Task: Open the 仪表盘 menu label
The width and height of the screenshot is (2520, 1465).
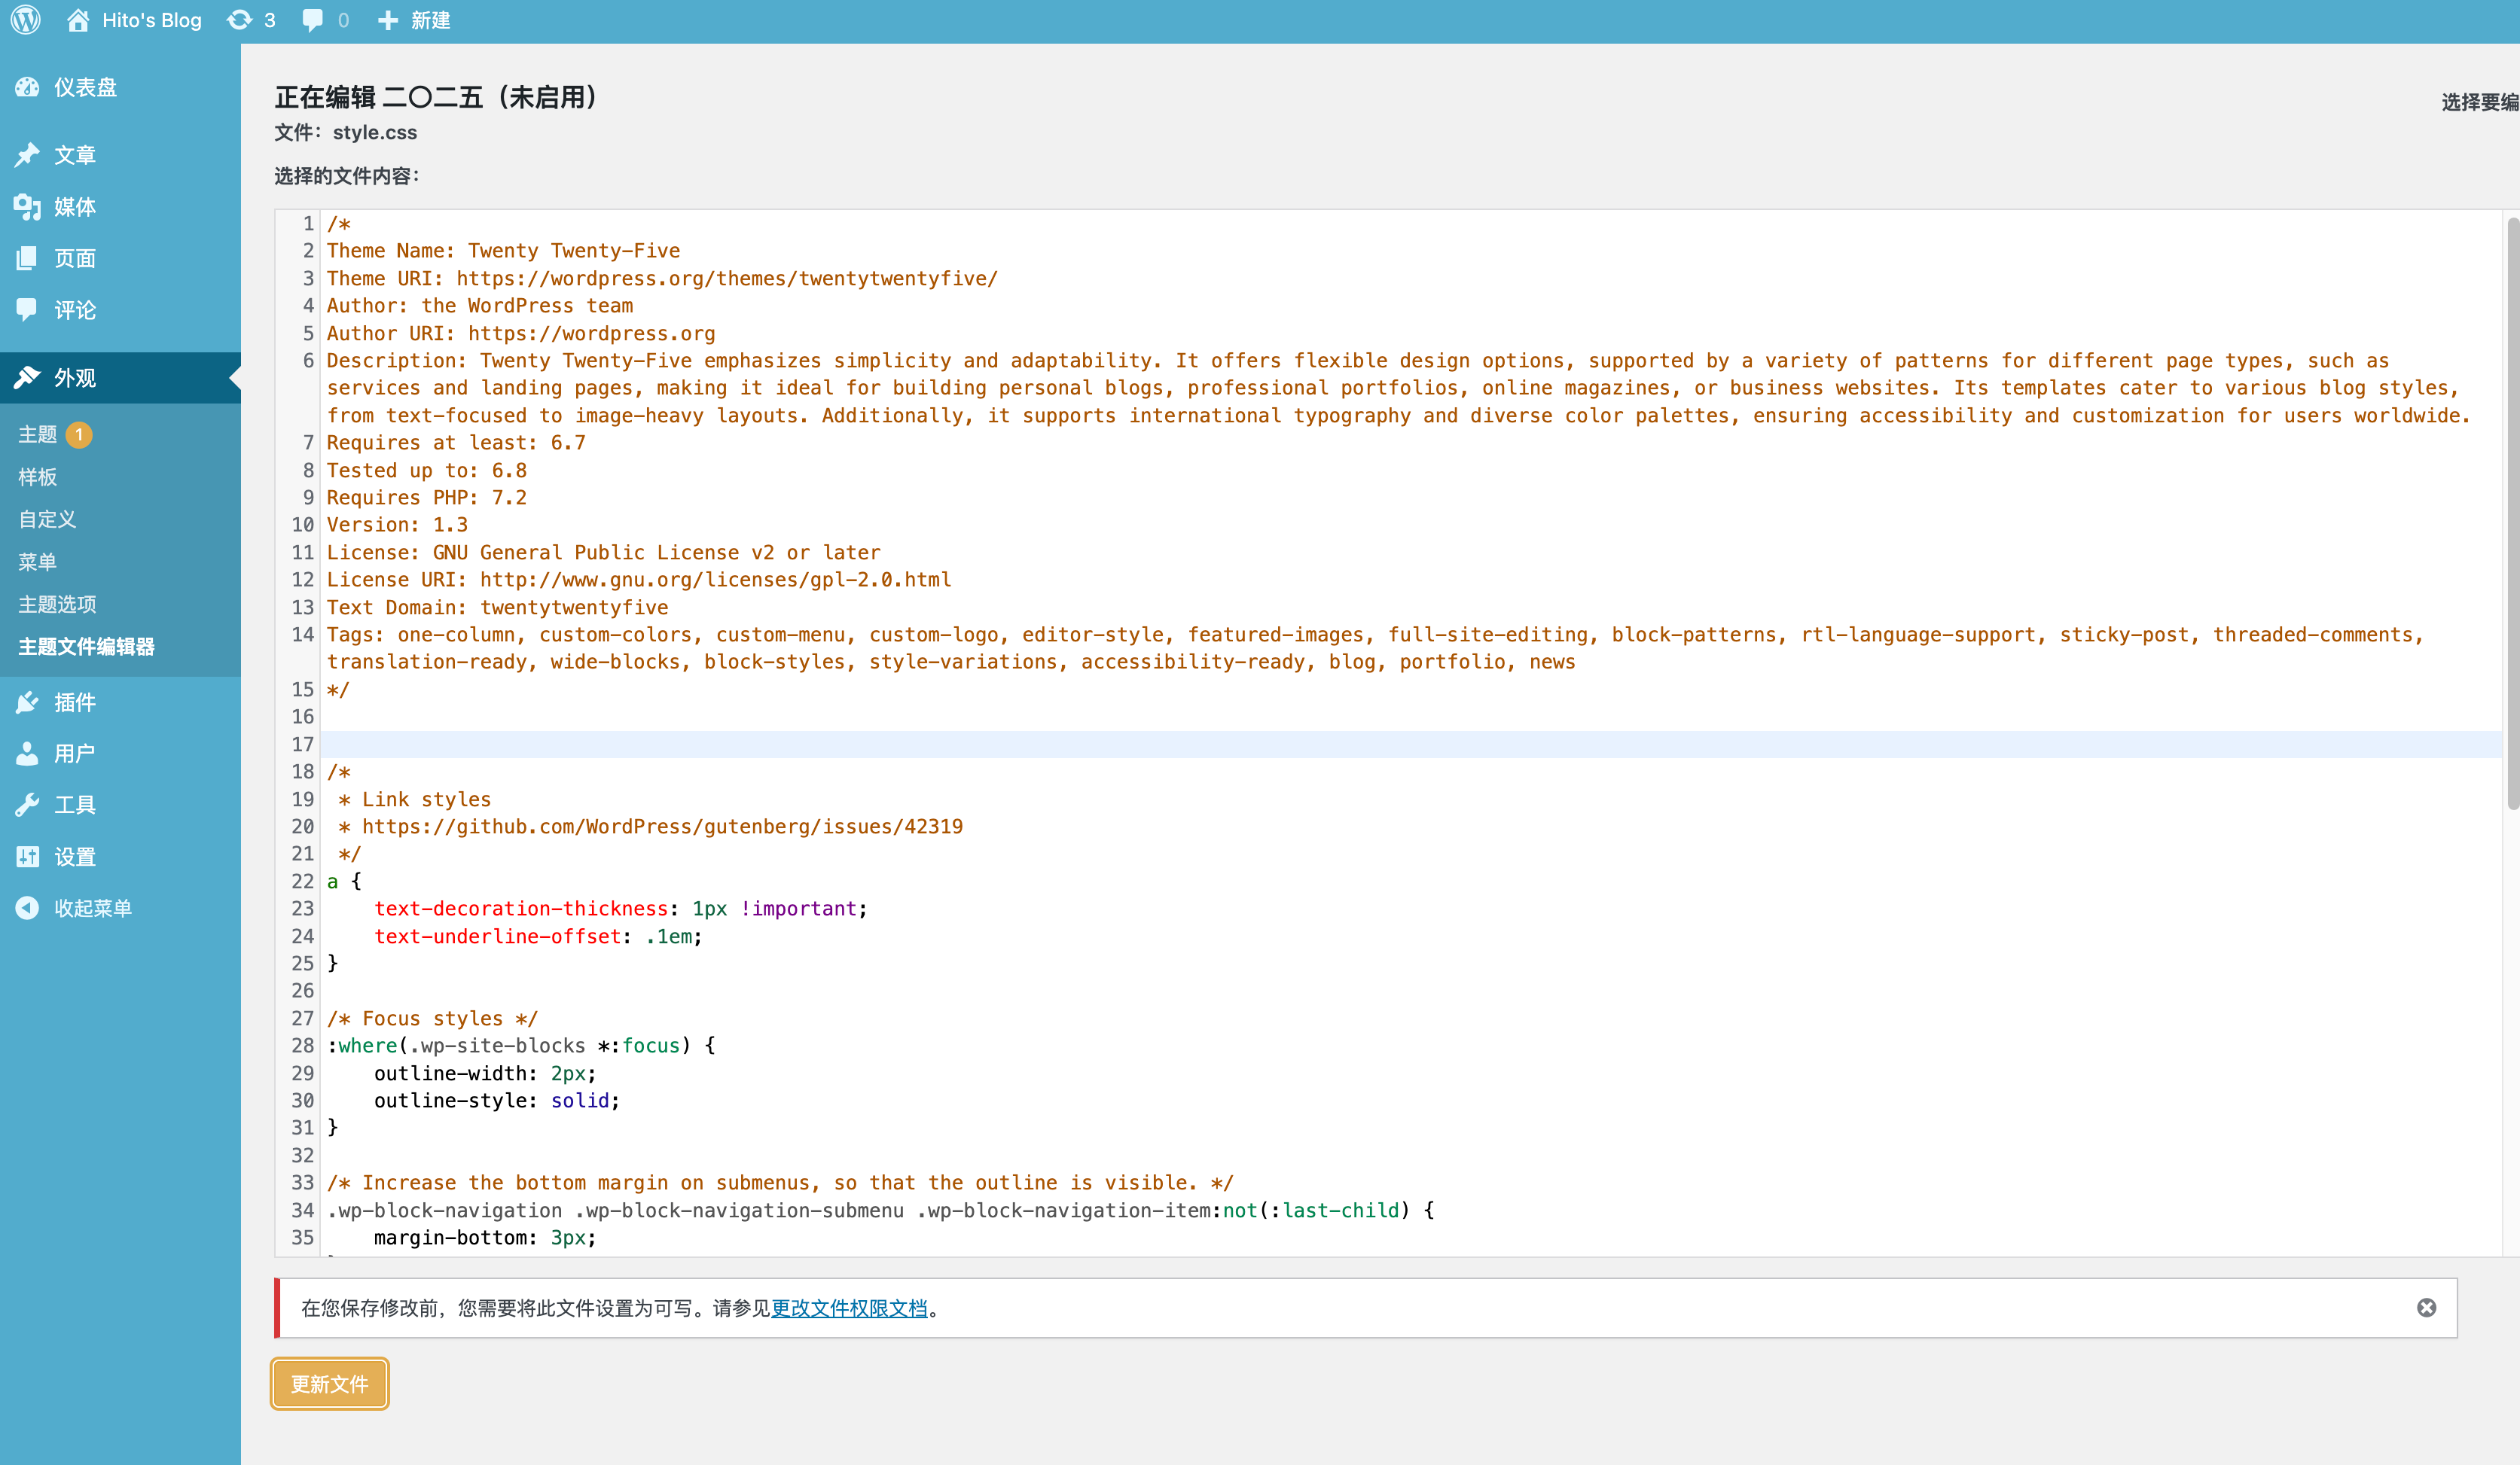Action: pyautogui.click(x=85, y=87)
